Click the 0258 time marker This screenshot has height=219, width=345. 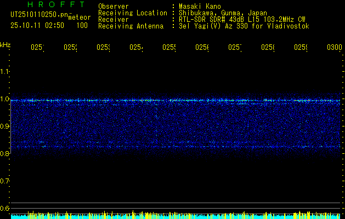268,48
